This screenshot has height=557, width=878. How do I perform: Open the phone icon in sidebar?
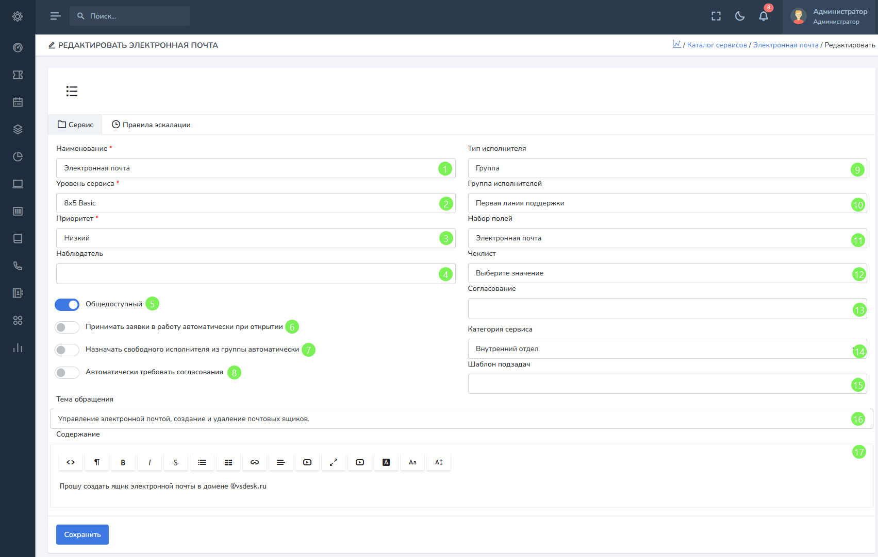click(x=18, y=266)
